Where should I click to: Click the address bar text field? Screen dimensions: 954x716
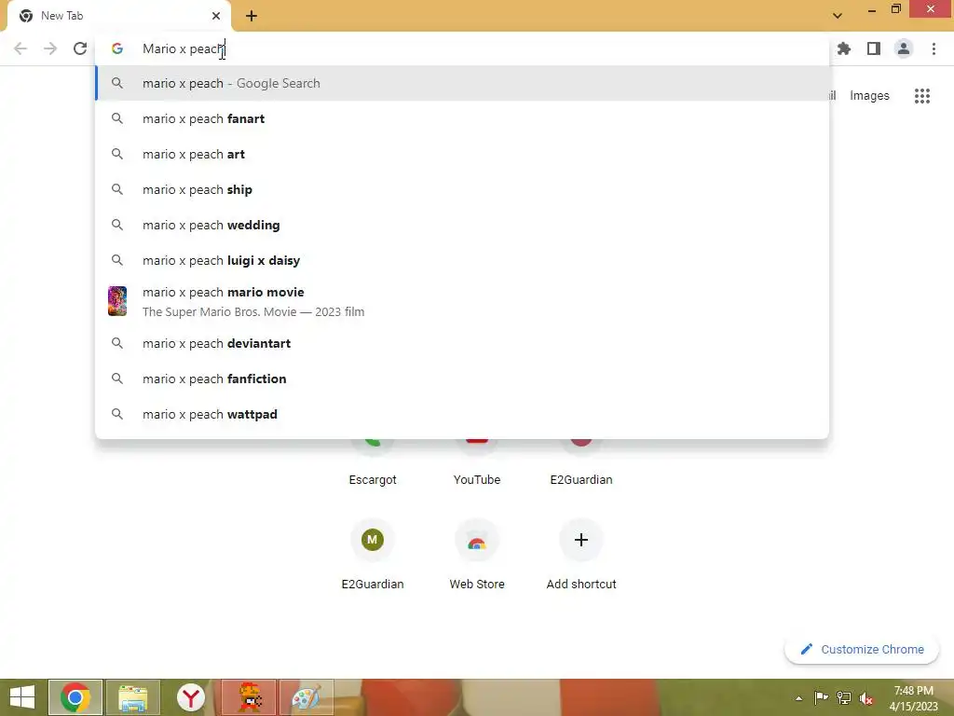tap(462, 48)
